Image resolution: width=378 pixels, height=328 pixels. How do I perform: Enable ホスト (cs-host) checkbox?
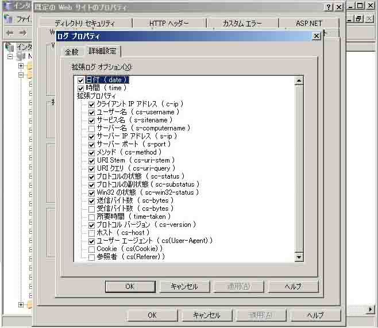[x=91, y=233]
